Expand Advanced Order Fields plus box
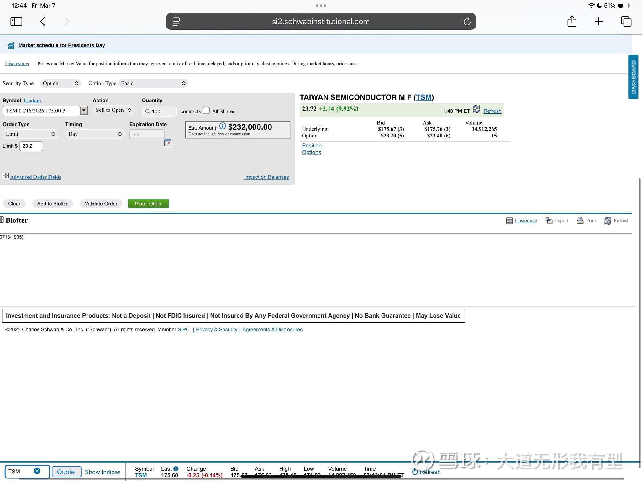The width and height of the screenshot is (642, 481). tap(6, 176)
